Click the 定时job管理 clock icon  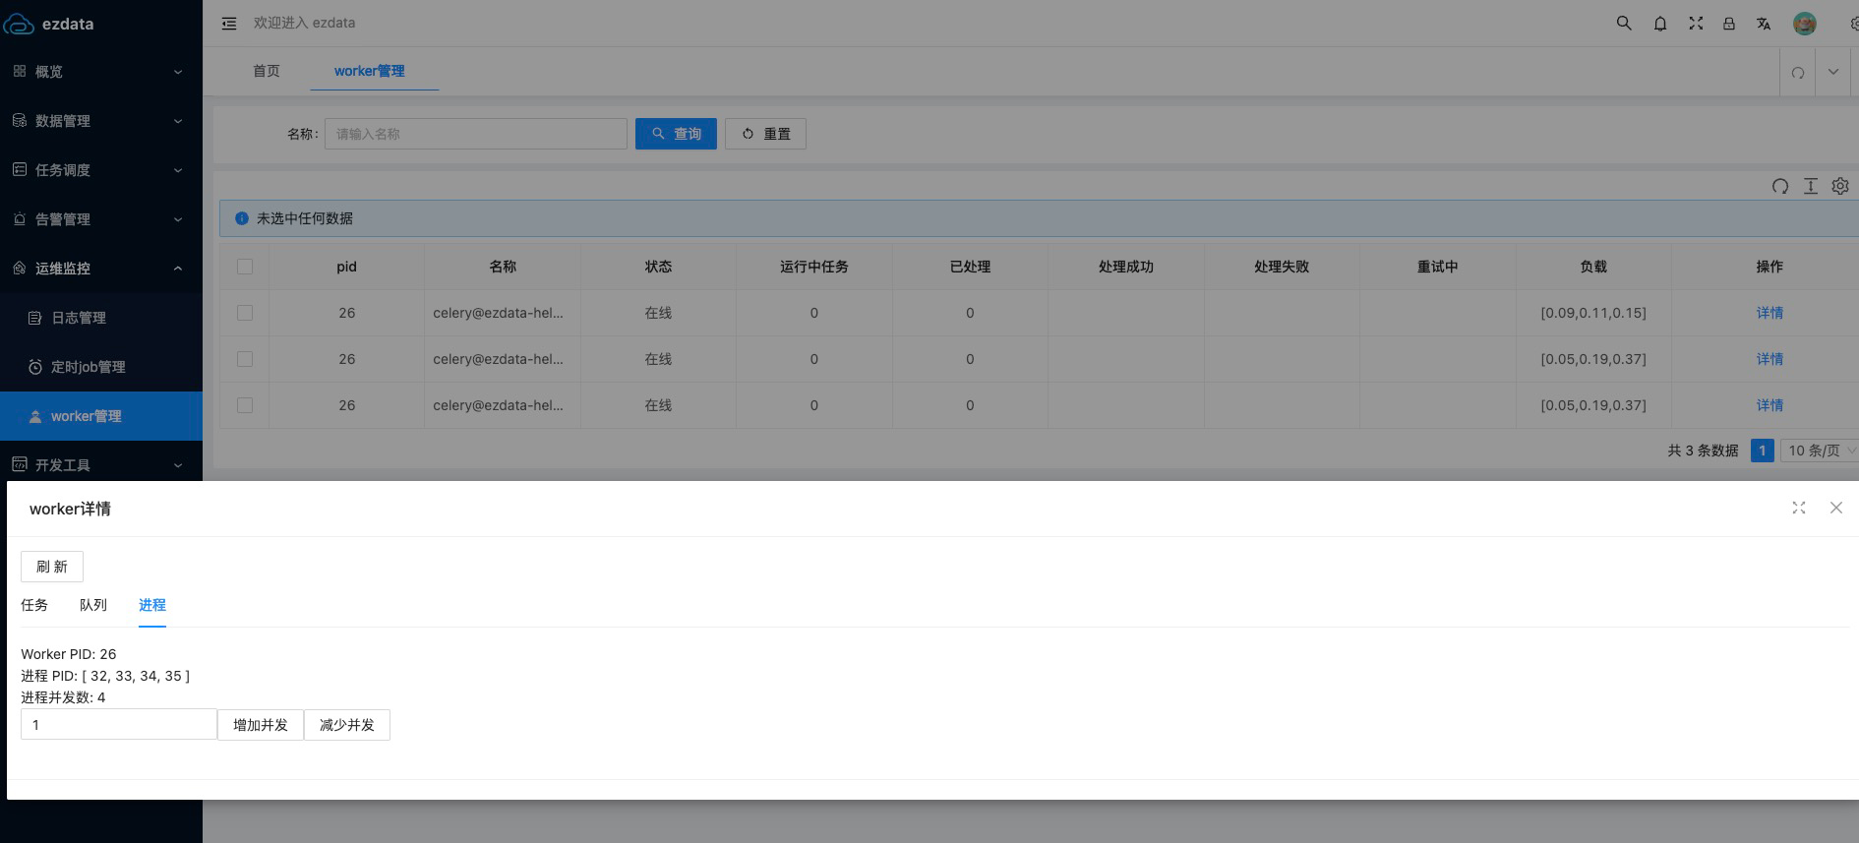point(35,367)
